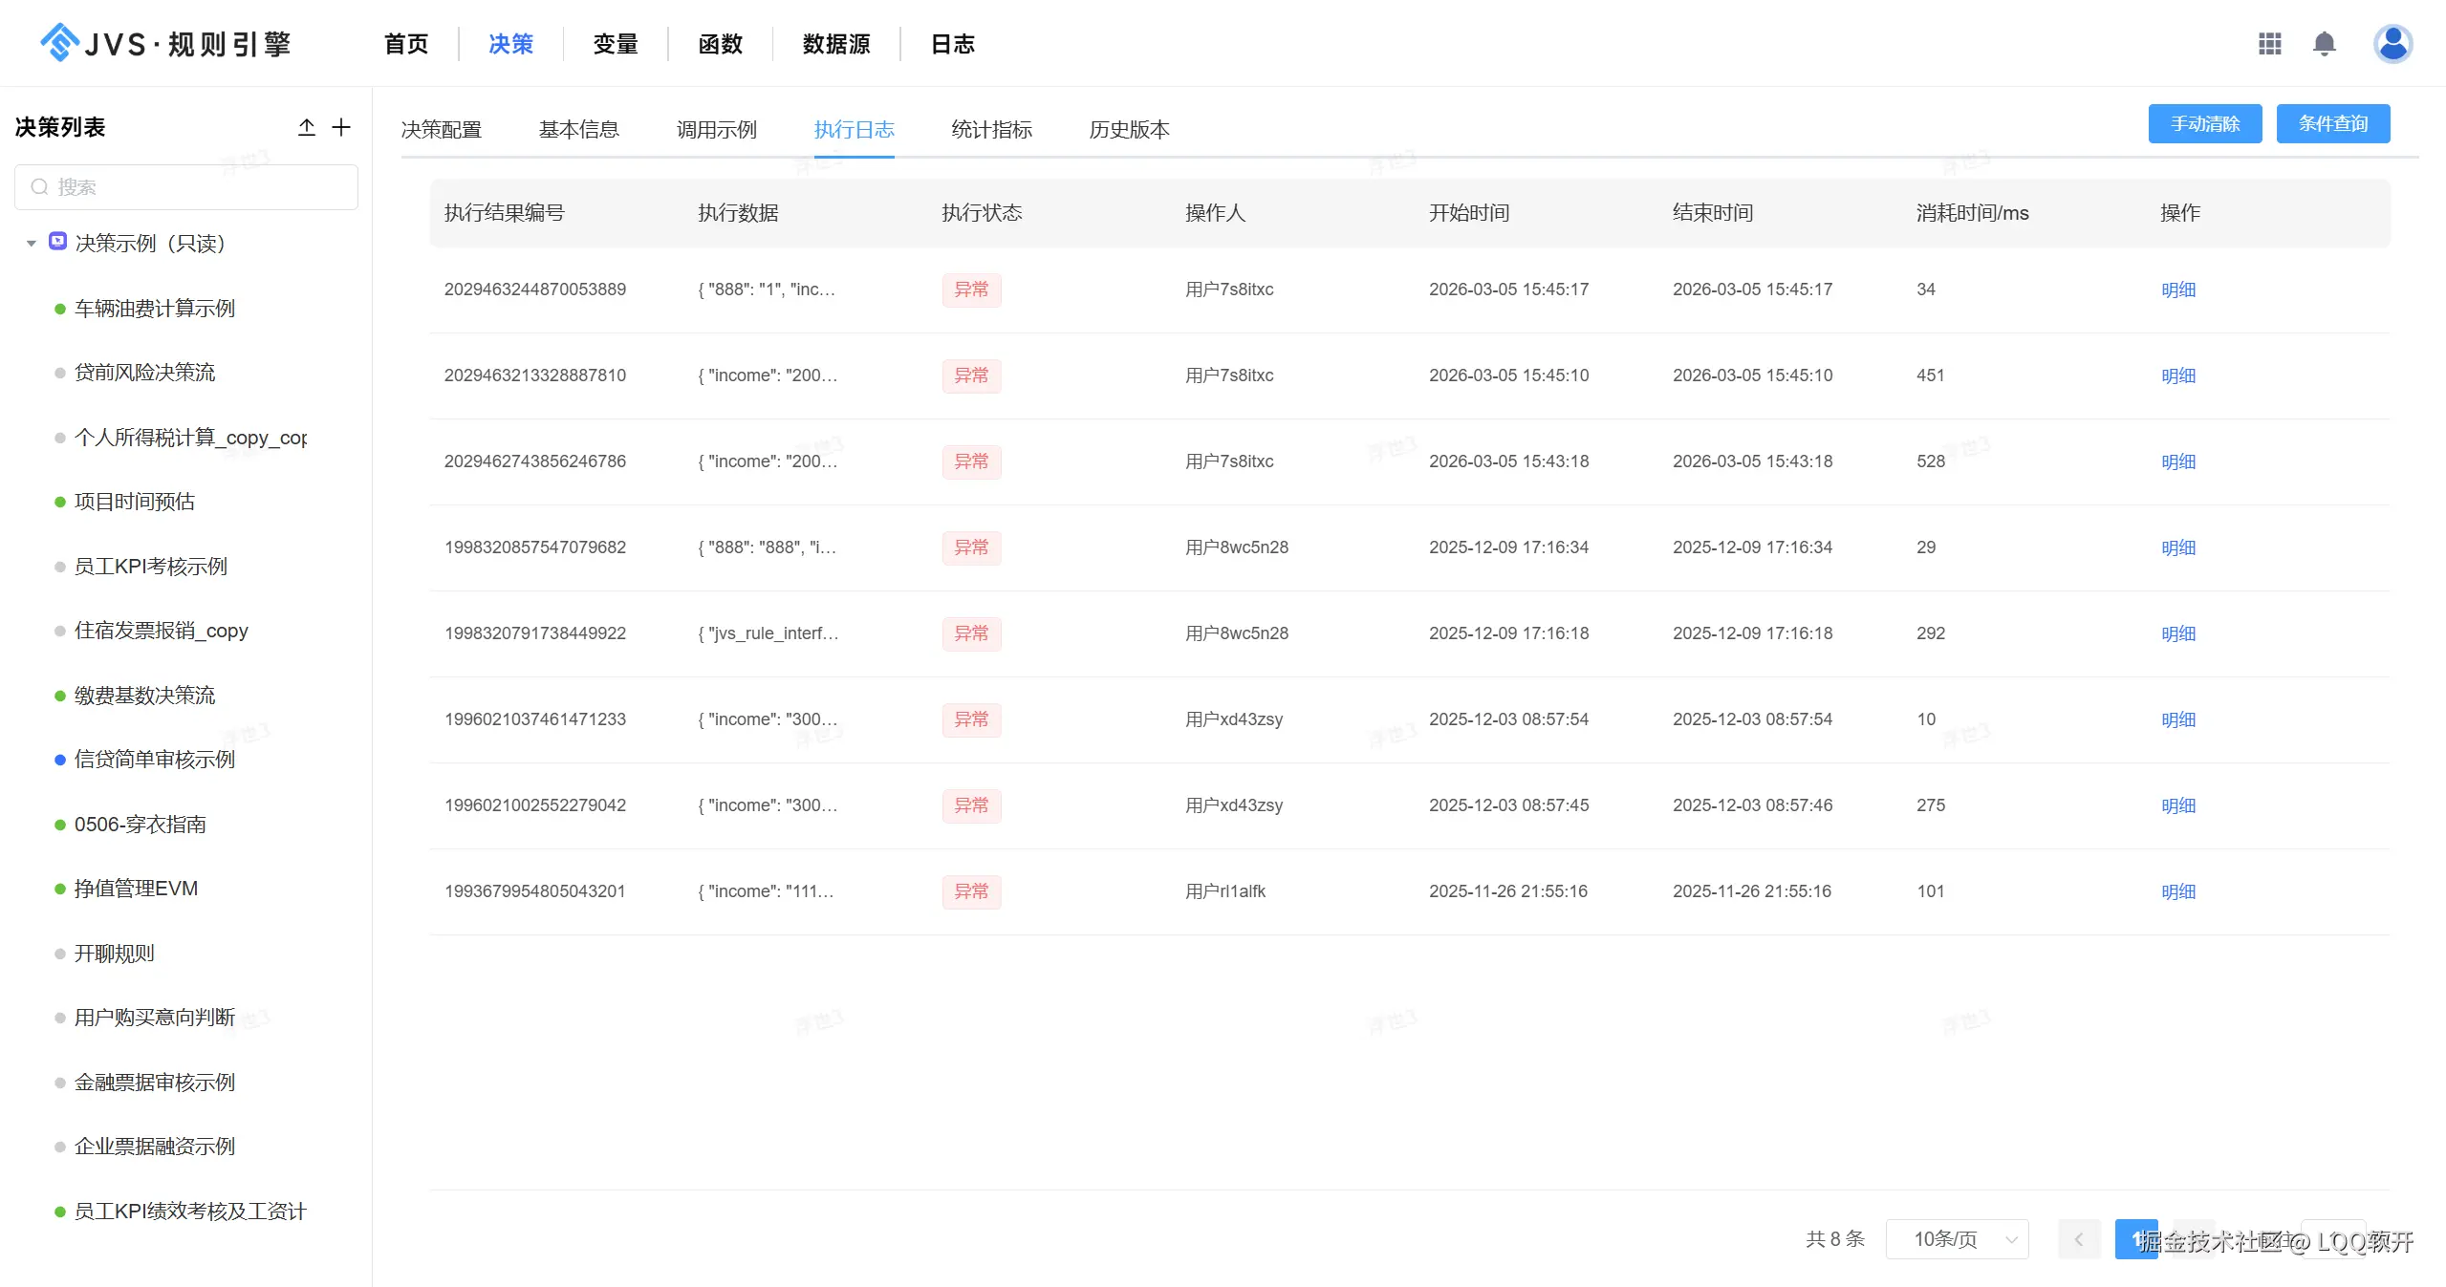Go to 数据源 in top navigation
Viewport: 2446px width, 1287px height.
click(835, 44)
